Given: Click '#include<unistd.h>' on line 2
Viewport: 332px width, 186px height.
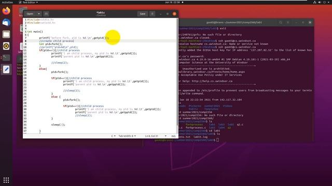Looking at the screenshot, I should tap(41, 23).
